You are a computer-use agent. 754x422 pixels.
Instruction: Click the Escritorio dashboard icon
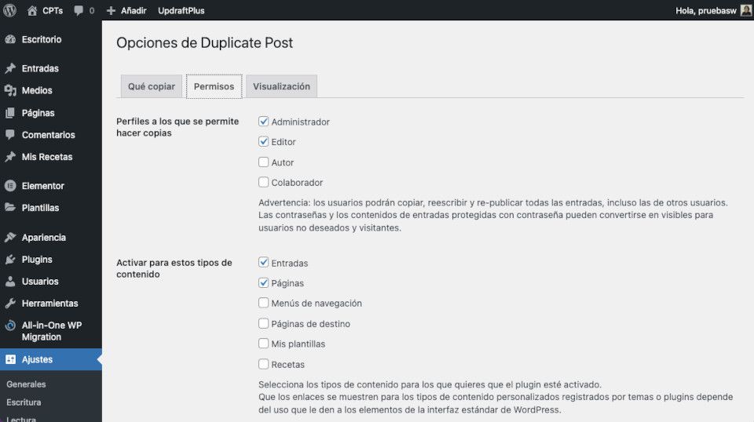[x=10, y=39]
